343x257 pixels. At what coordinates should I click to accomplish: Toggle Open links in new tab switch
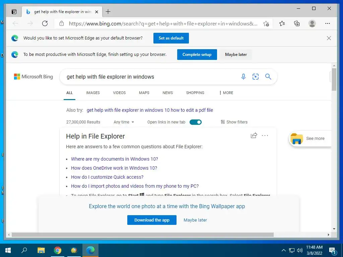196,122
